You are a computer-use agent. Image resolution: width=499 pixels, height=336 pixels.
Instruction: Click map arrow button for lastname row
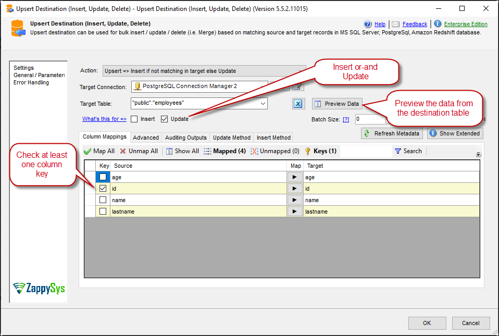295,211
